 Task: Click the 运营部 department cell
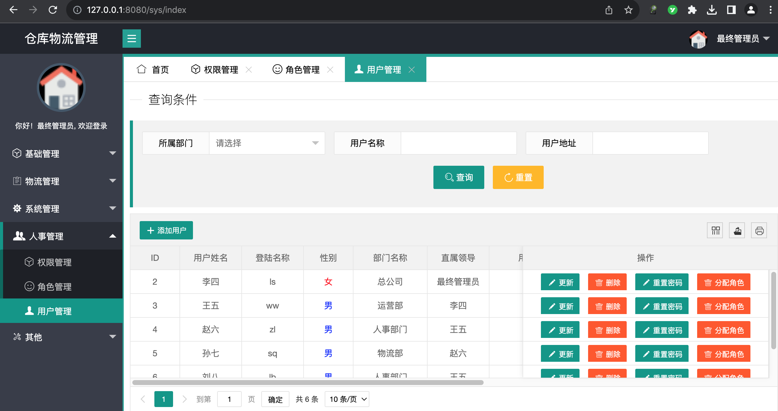point(390,305)
